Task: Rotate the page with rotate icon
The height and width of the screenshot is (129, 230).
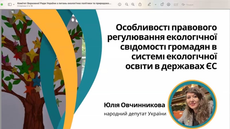Action: pos(162,4)
